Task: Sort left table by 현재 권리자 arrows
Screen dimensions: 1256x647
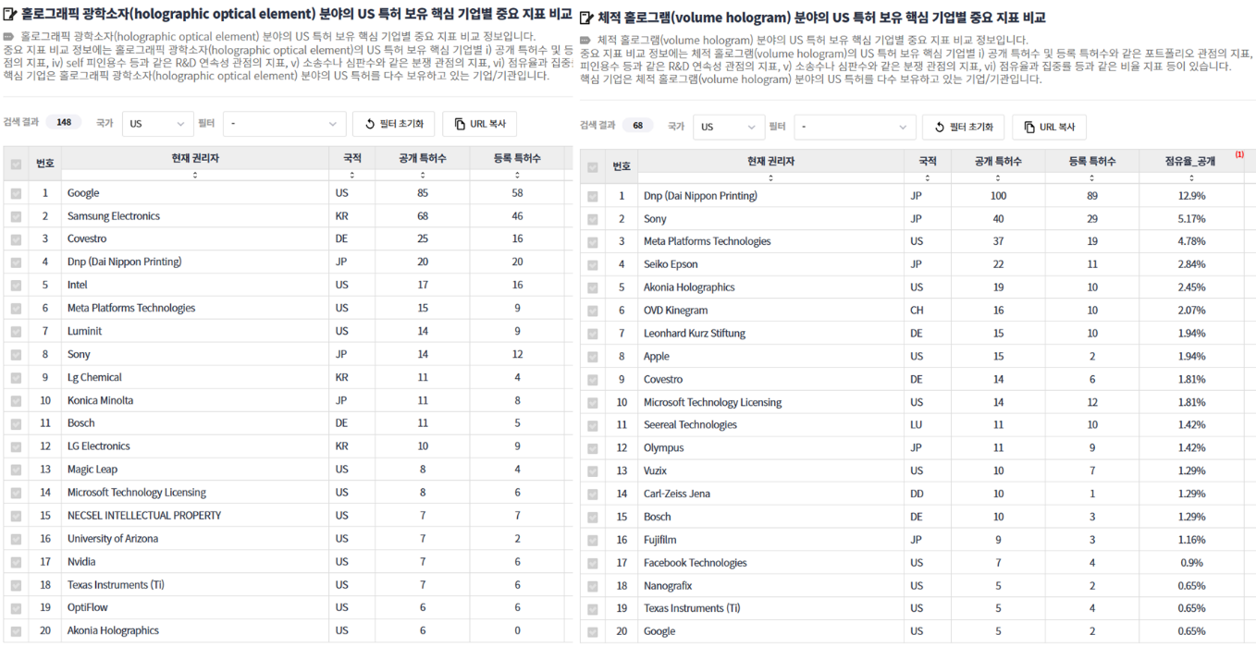Action: 194,175
